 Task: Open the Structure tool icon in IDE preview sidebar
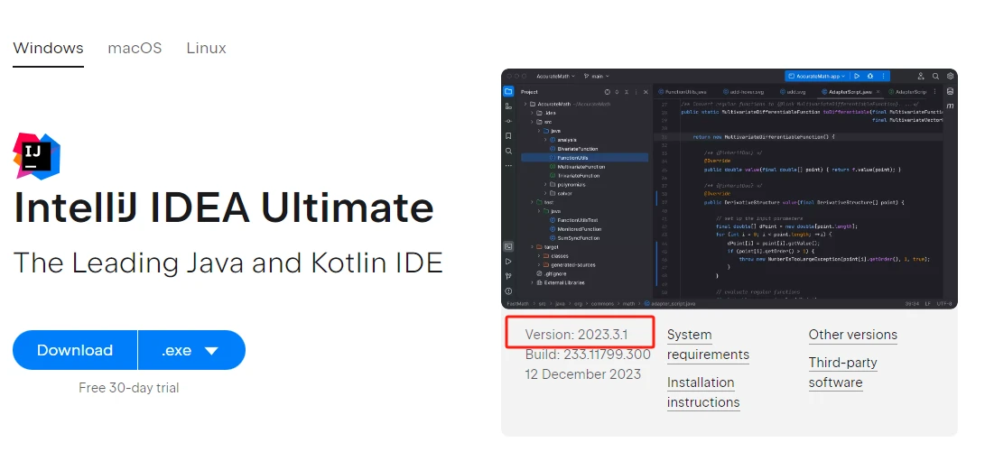click(x=508, y=106)
